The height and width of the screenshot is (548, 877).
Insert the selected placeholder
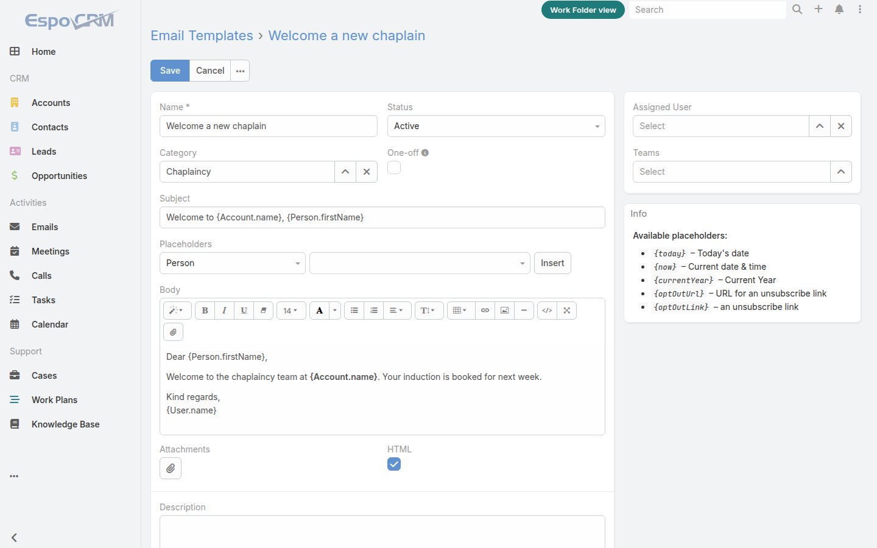point(552,263)
